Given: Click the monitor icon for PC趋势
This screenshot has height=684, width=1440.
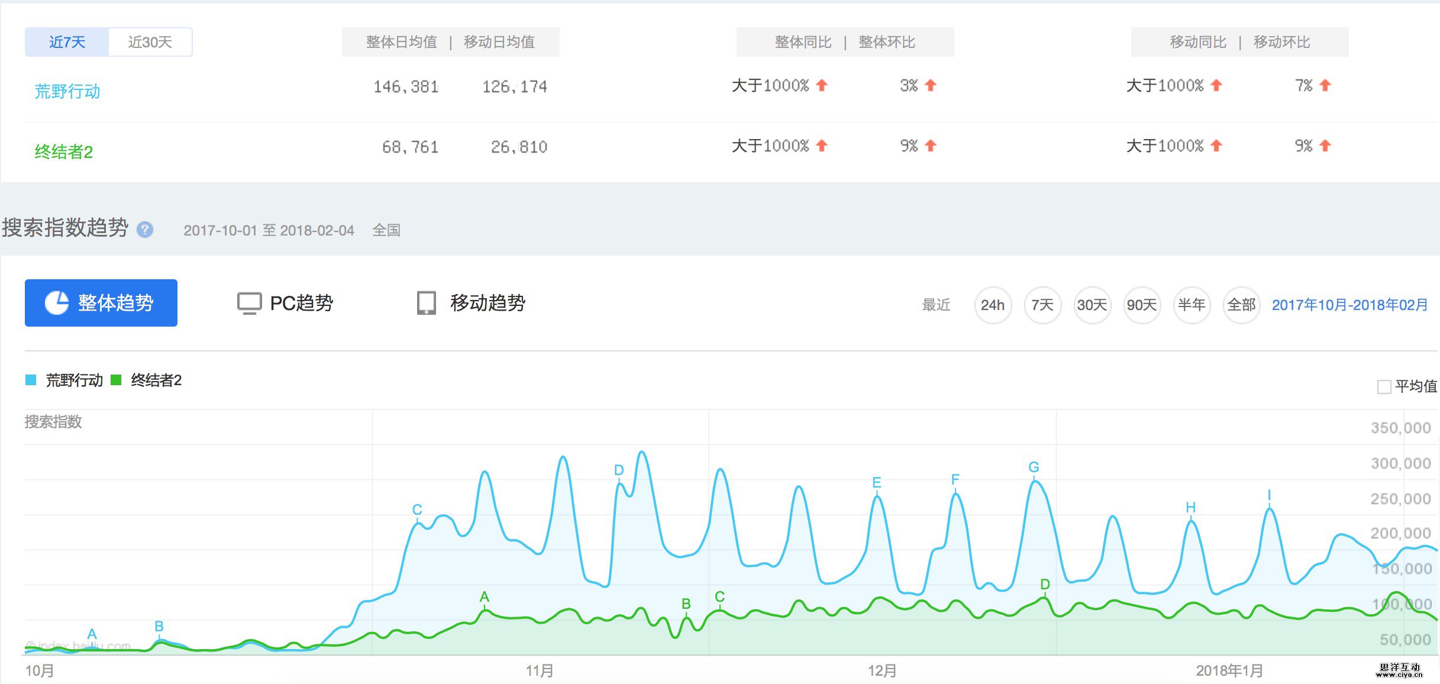Looking at the screenshot, I should point(249,303).
